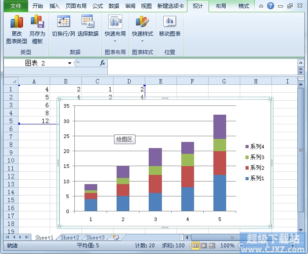Open the 新建选项卡 custom tab
308x254 pixels.
pyautogui.click(x=171, y=6)
